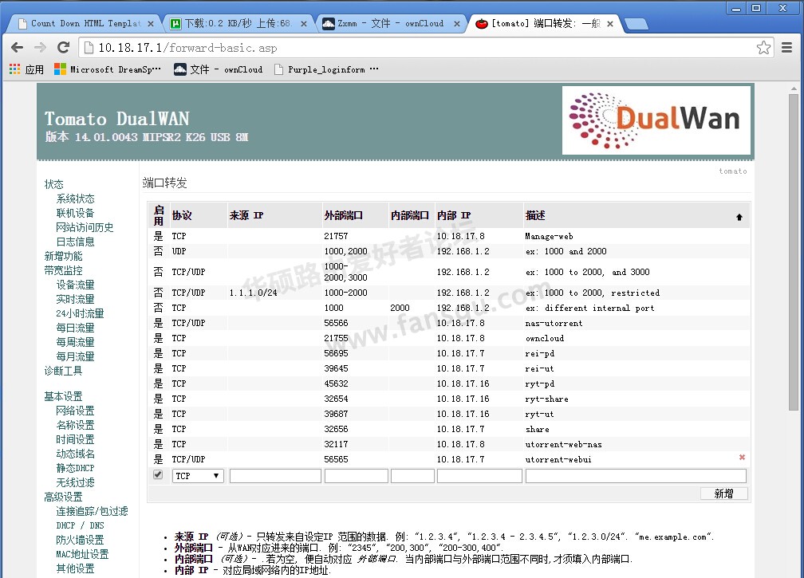The width and height of the screenshot is (804, 578).
Task: Open 高级设置 in the sidebar
Action: [63, 497]
